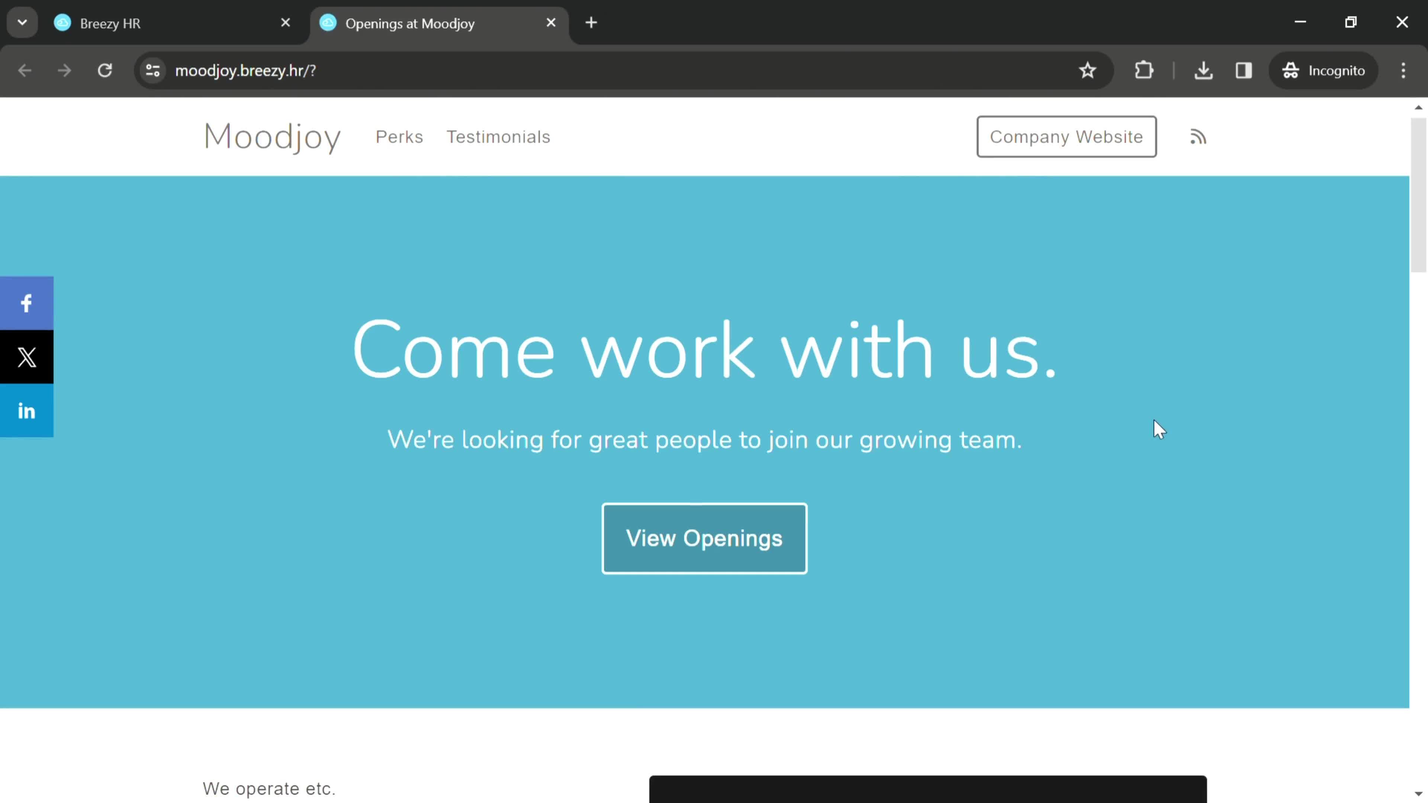The height and width of the screenshot is (803, 1428).
Task: Click the View Openings button
Action: click(704, 537)
